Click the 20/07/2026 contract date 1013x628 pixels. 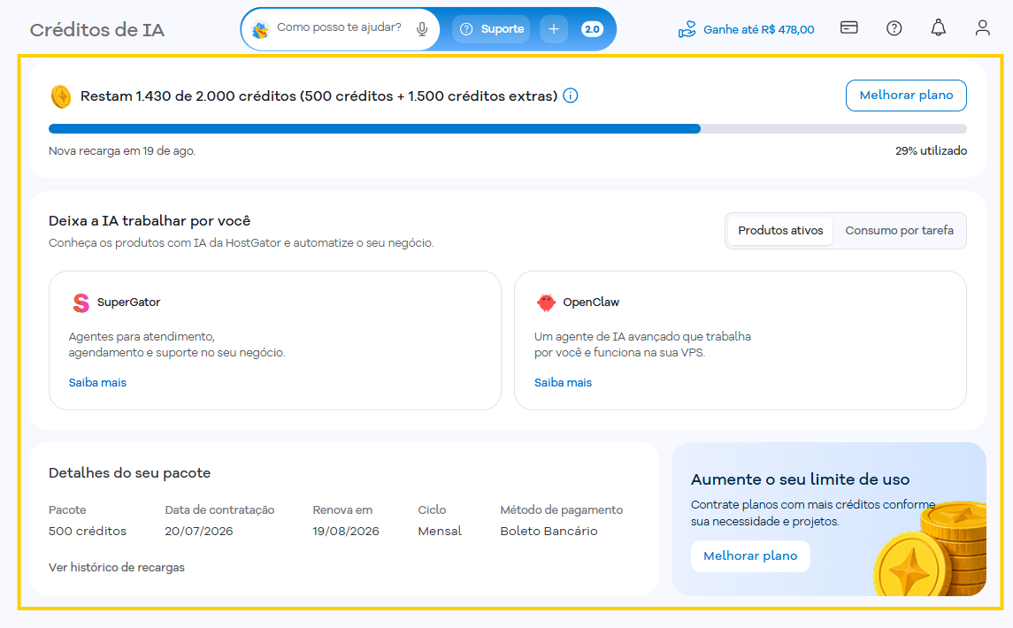[199, 531]
